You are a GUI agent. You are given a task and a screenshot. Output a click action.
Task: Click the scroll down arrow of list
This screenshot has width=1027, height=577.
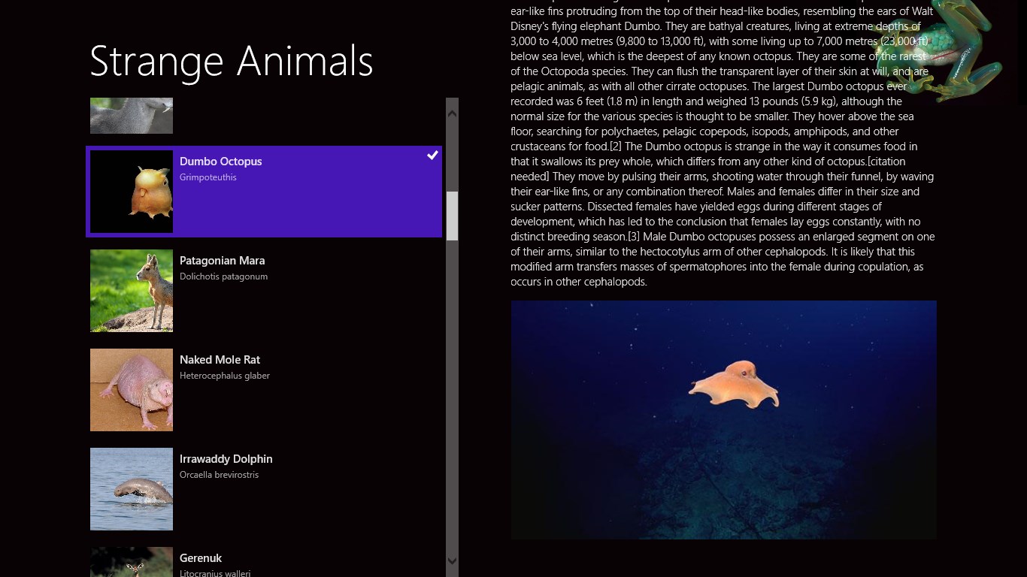[452, 560]
